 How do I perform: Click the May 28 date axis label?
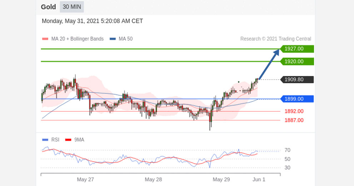click(x=153, y=180)
